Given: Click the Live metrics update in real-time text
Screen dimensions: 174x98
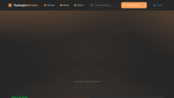Looking at the screenshot, I should point(87,81).
